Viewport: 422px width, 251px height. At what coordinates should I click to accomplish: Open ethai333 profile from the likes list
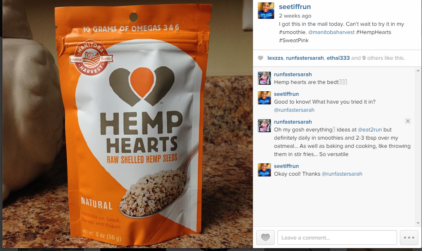coord(338,58)
